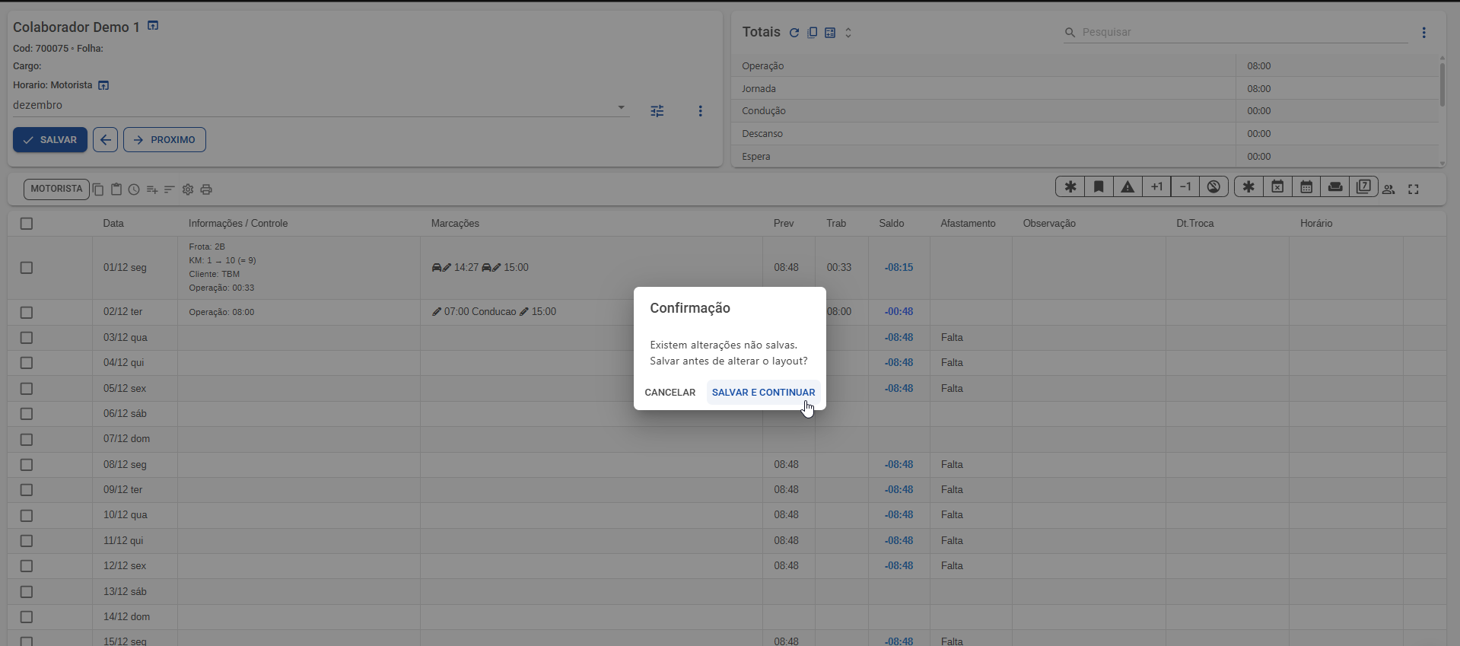Click the Descanso row in Totais
Screen dimensions: 1460x646
coord(1085,134)
